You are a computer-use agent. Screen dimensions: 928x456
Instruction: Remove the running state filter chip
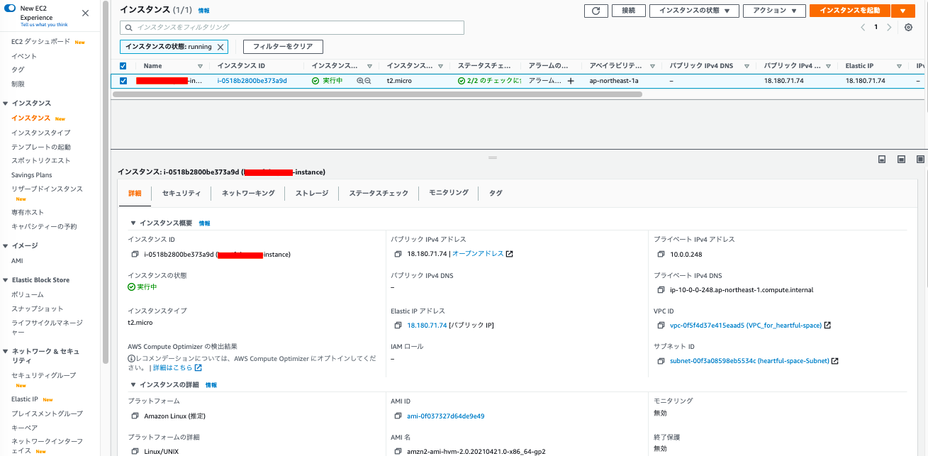(220, 47)
